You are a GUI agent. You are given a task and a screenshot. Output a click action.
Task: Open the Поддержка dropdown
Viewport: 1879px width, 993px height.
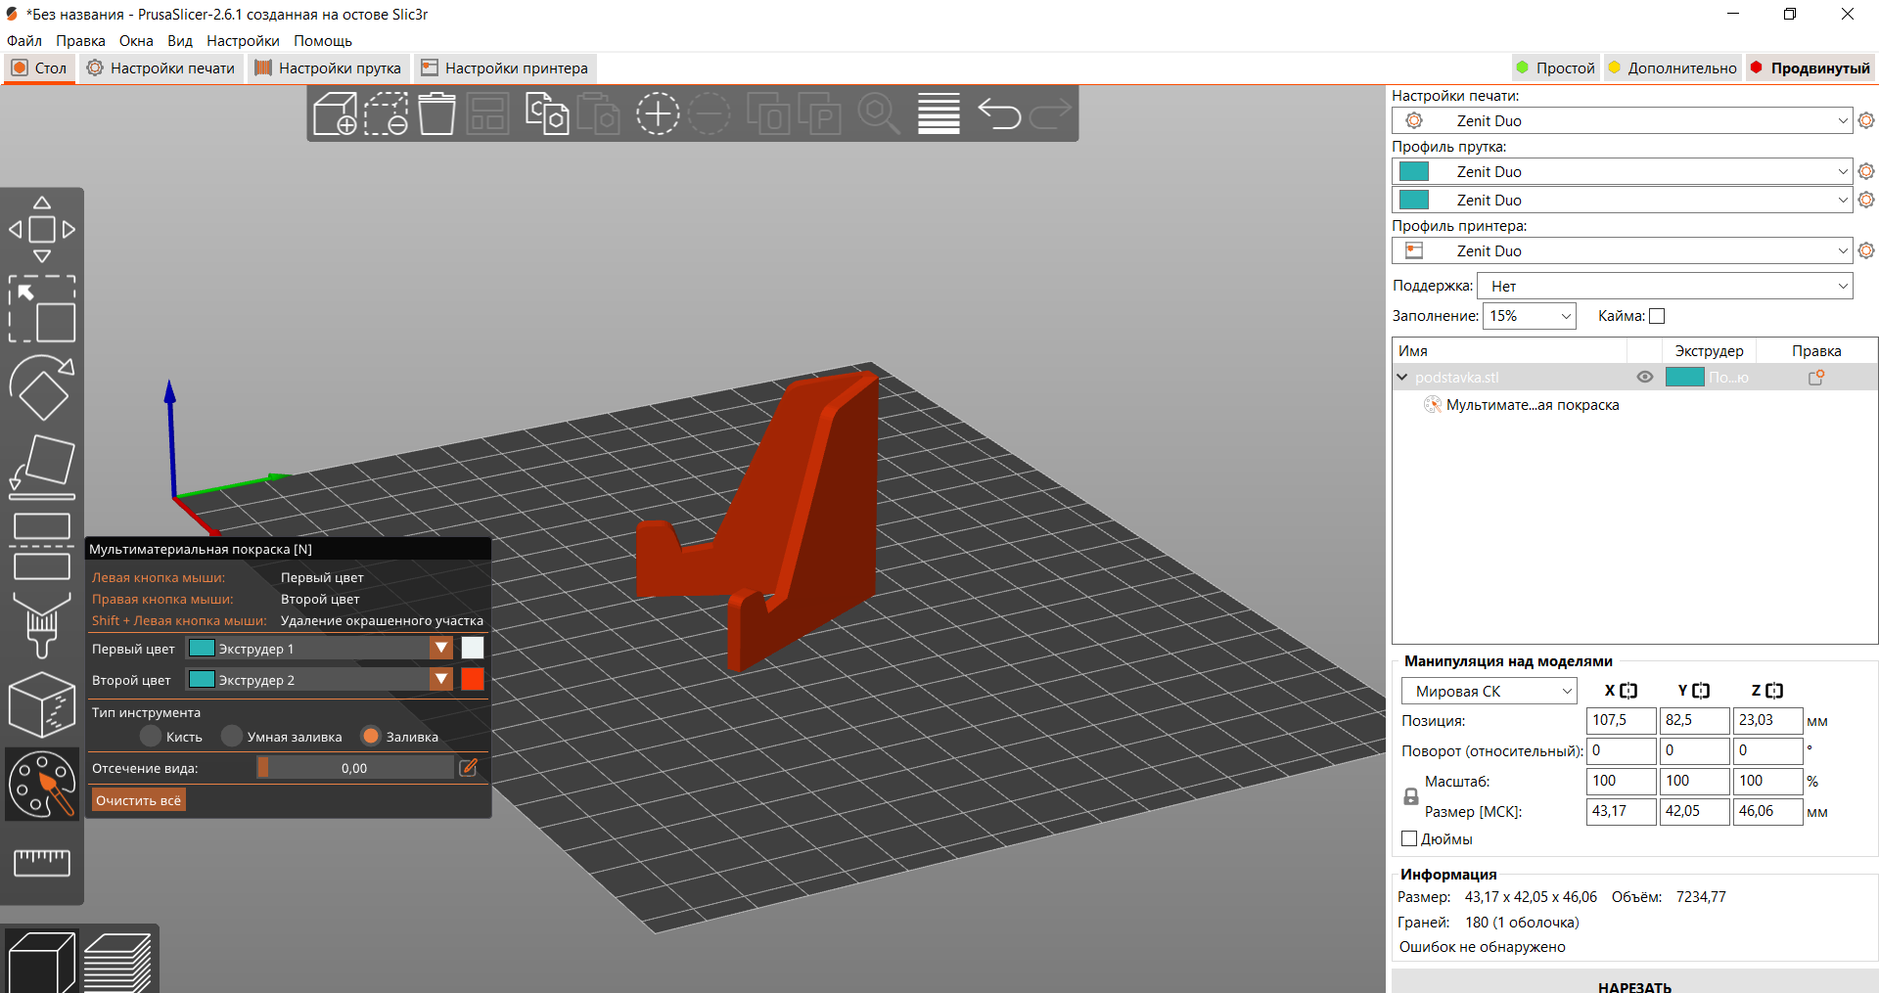pos(1665,286)
